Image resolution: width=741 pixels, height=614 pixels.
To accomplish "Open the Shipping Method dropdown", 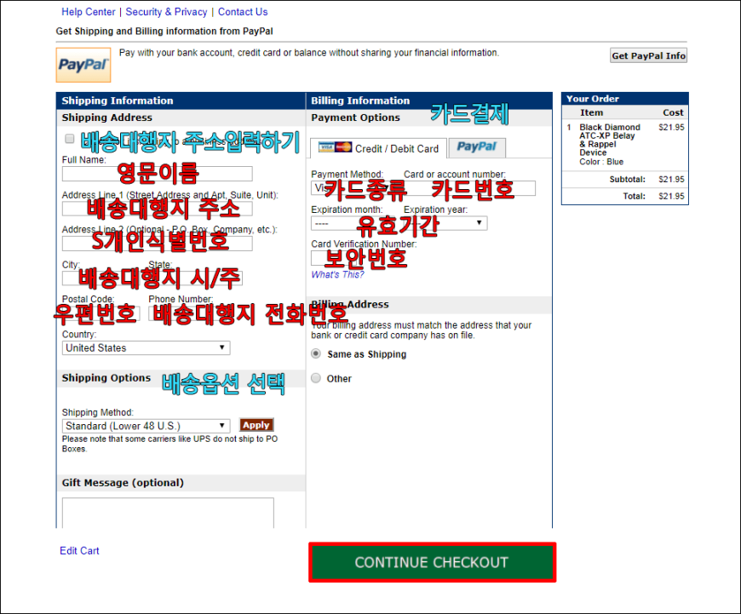I will [146, 426].
